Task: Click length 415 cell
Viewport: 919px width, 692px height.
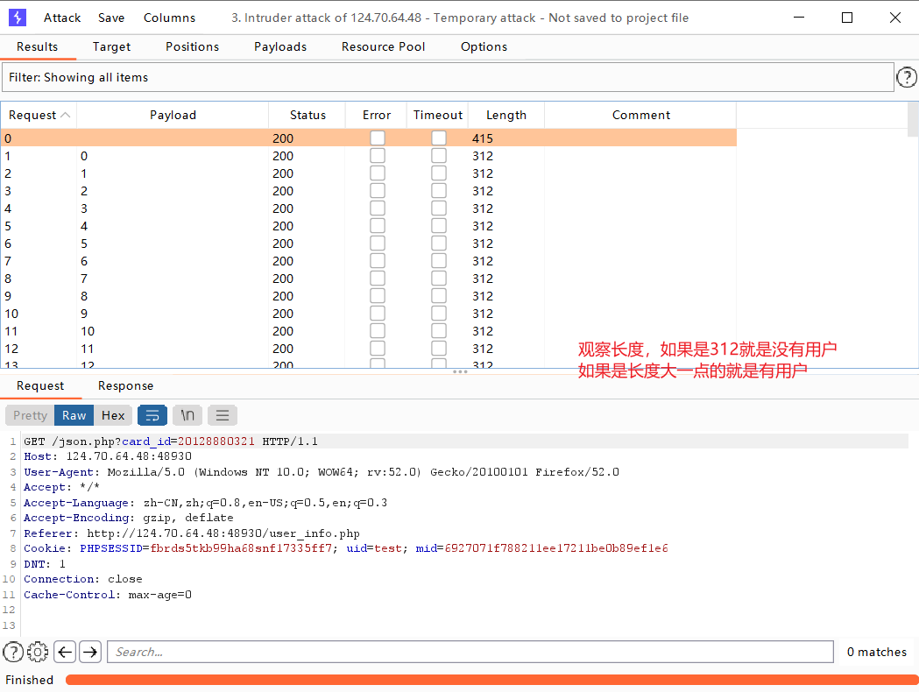Action: (506, 138)
